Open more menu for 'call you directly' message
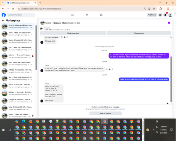This screenshot has width=176, height=141. tap(112, 69)
